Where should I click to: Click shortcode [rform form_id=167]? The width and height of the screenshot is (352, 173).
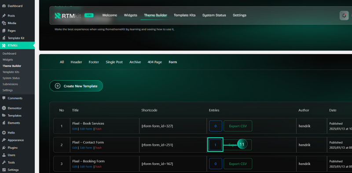pos(158,164)
